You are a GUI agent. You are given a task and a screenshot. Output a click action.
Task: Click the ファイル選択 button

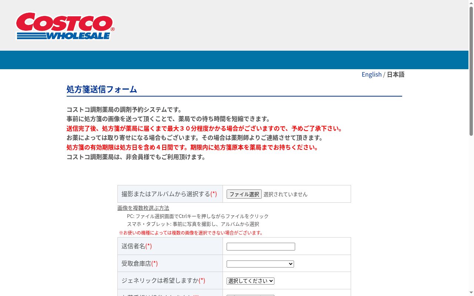244,194
